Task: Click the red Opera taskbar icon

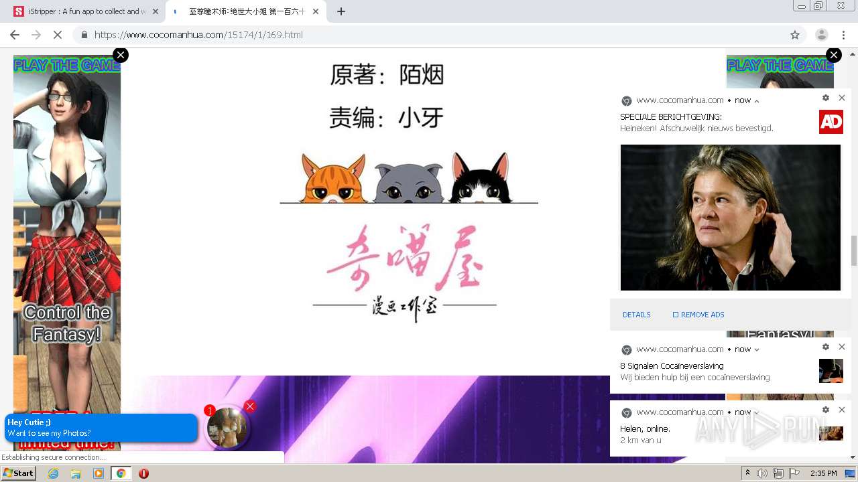Action: tap(143, 473)
